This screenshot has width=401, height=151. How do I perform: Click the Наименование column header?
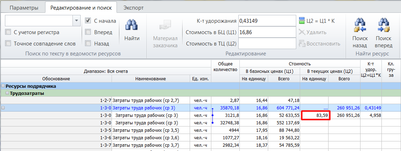(151, 79)
